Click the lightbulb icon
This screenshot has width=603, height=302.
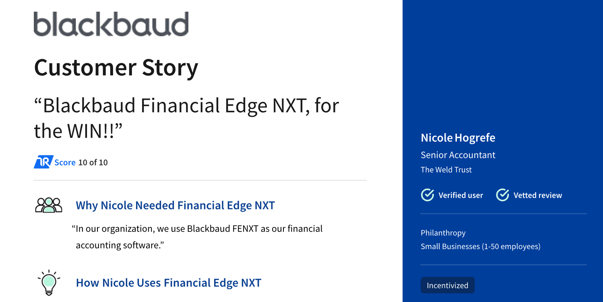pos(49,283)
